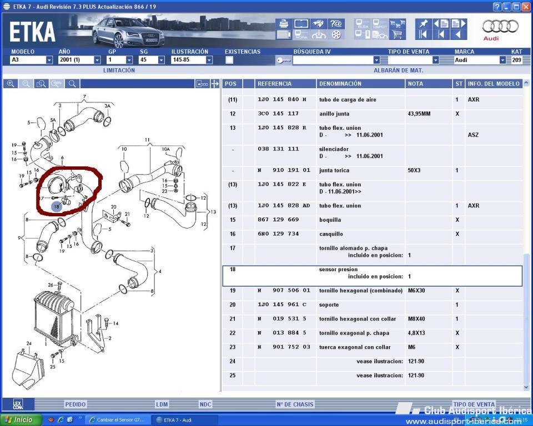Click the '?@' help contact icon
The height and width of the screenshot is (426, 533).
tap(336, 23)
